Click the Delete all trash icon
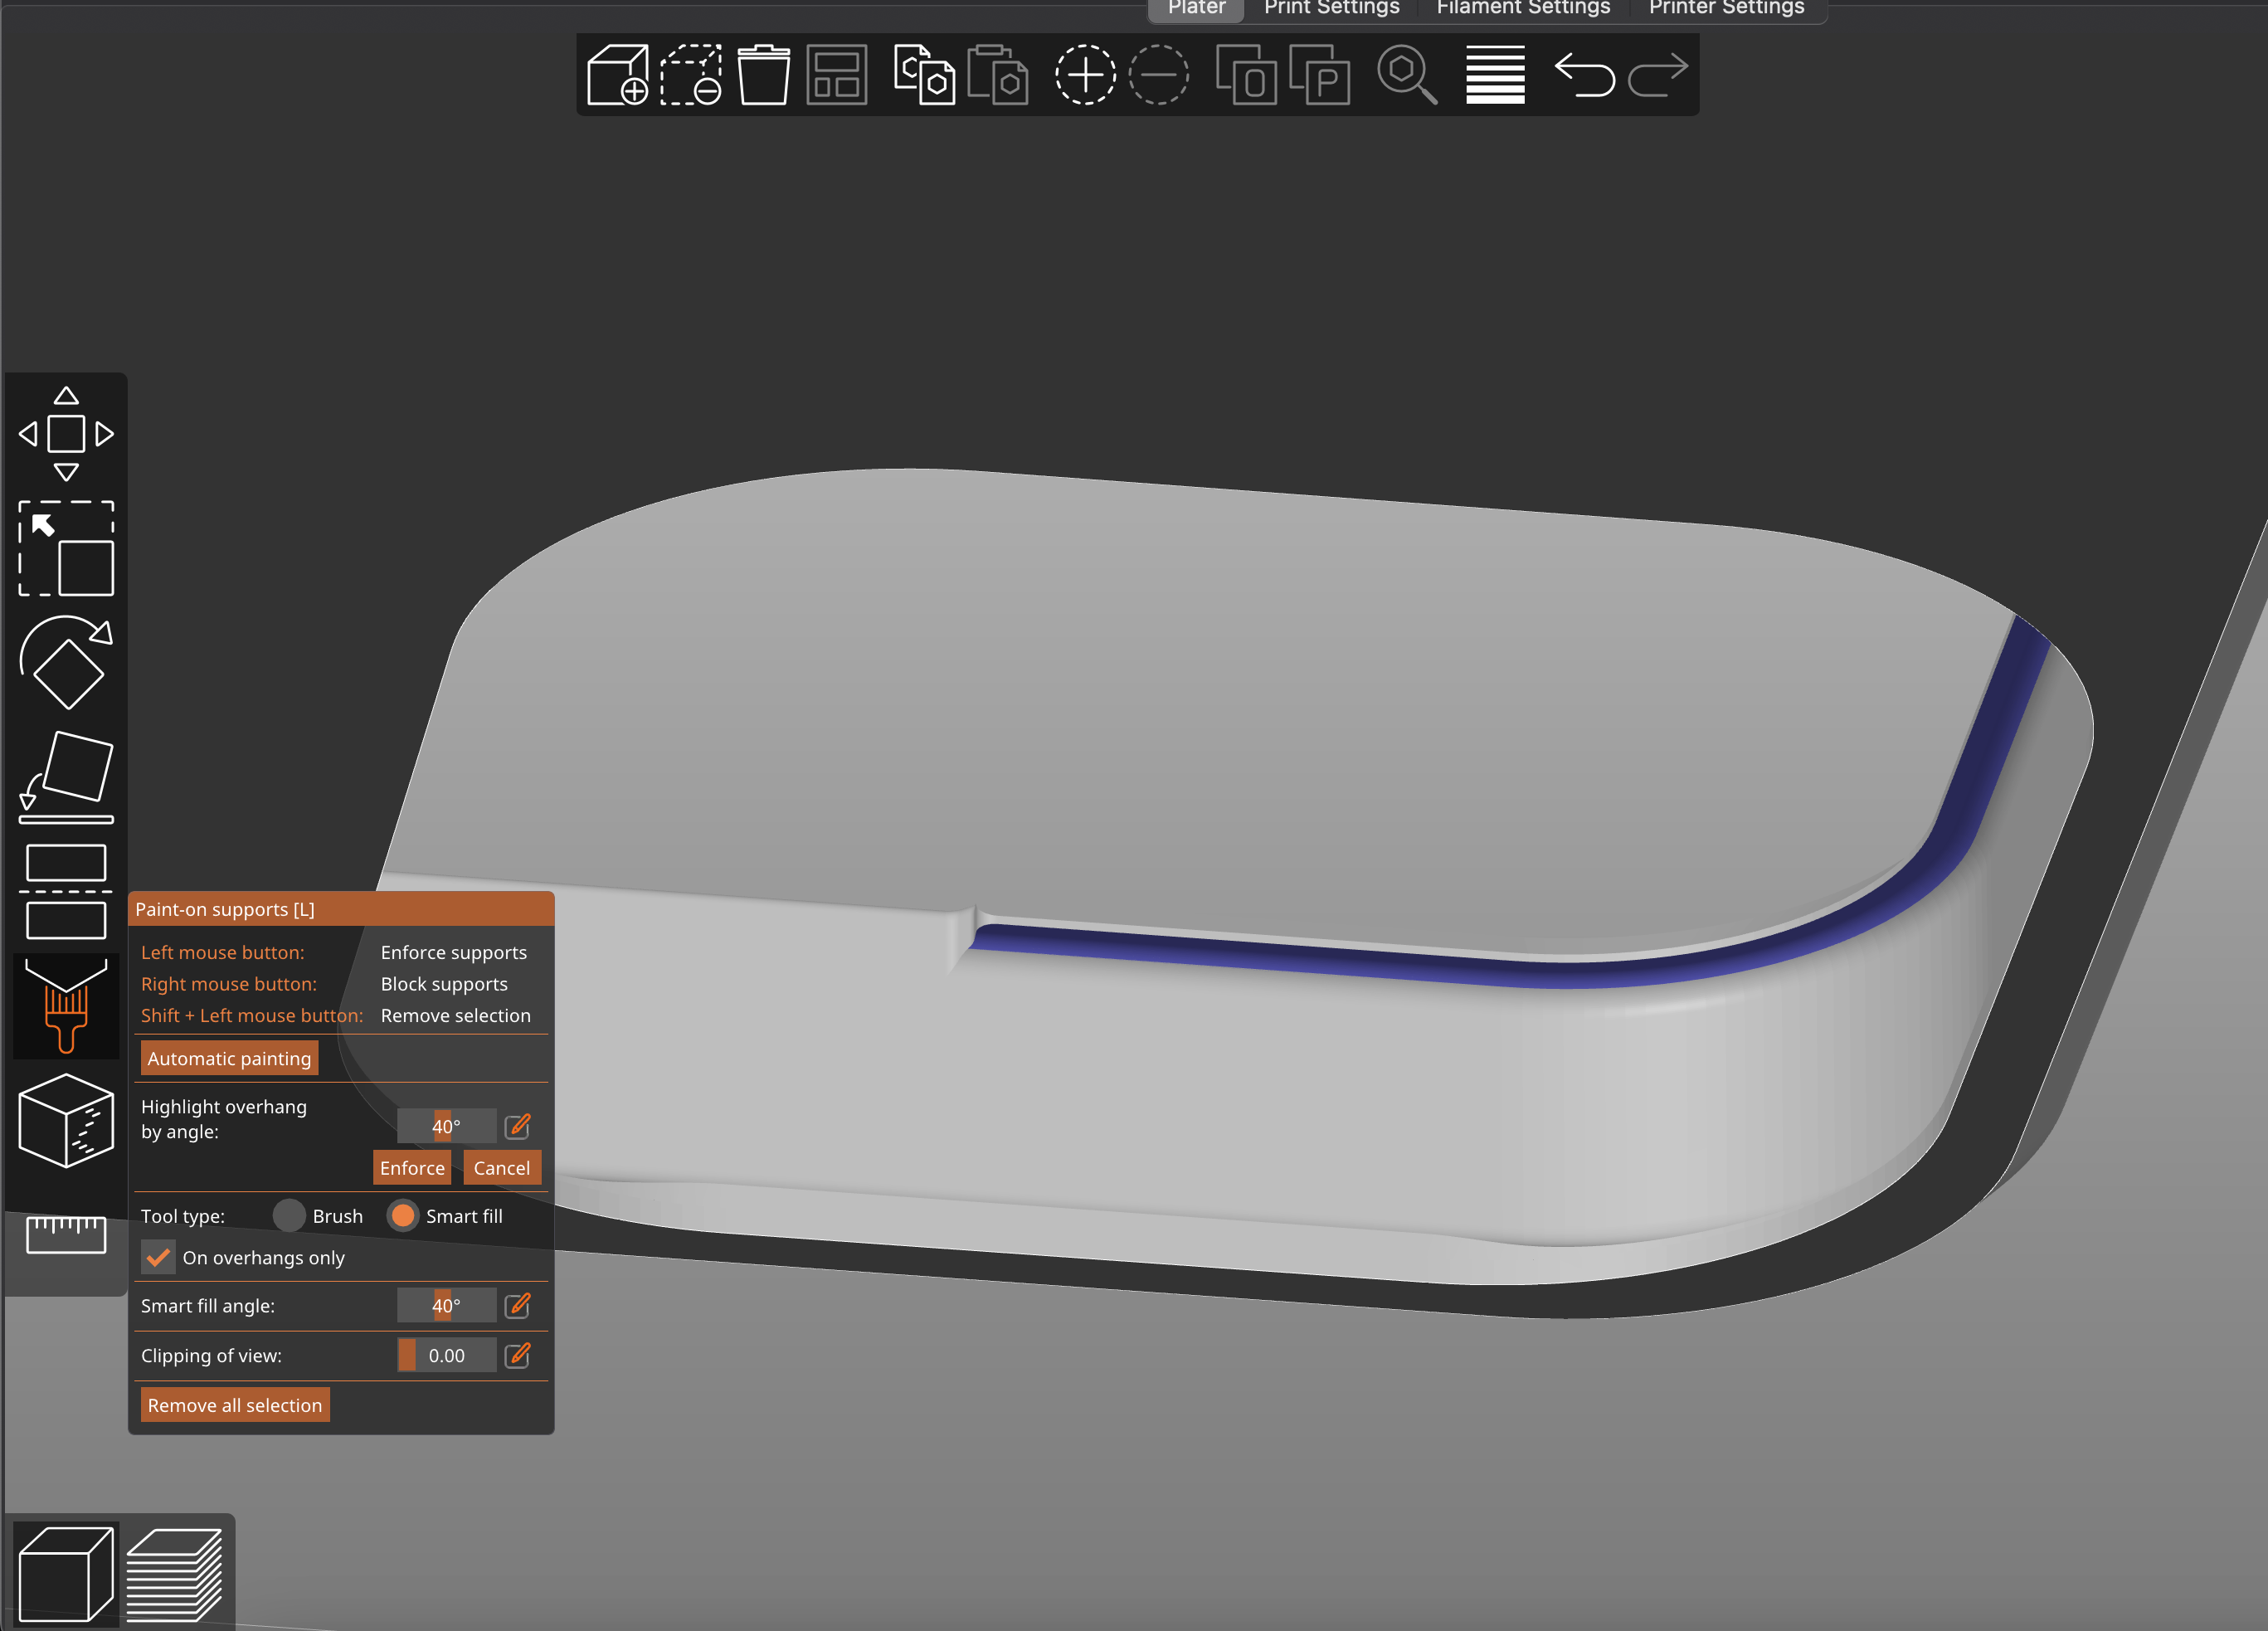The image size is (2268, 1631). click(763, 75)
